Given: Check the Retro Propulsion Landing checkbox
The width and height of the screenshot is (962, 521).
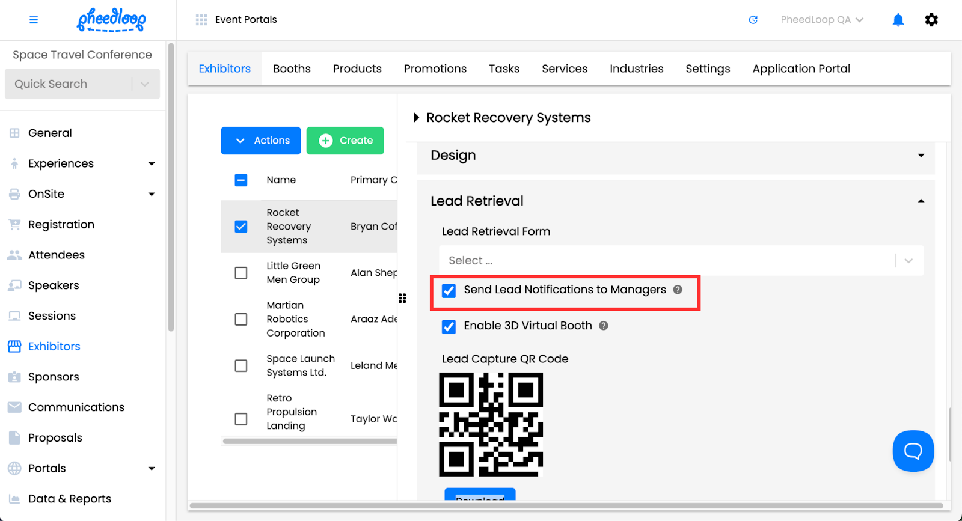Looking at the screenshot, I should pyautogui.click(x=241, y=419).
